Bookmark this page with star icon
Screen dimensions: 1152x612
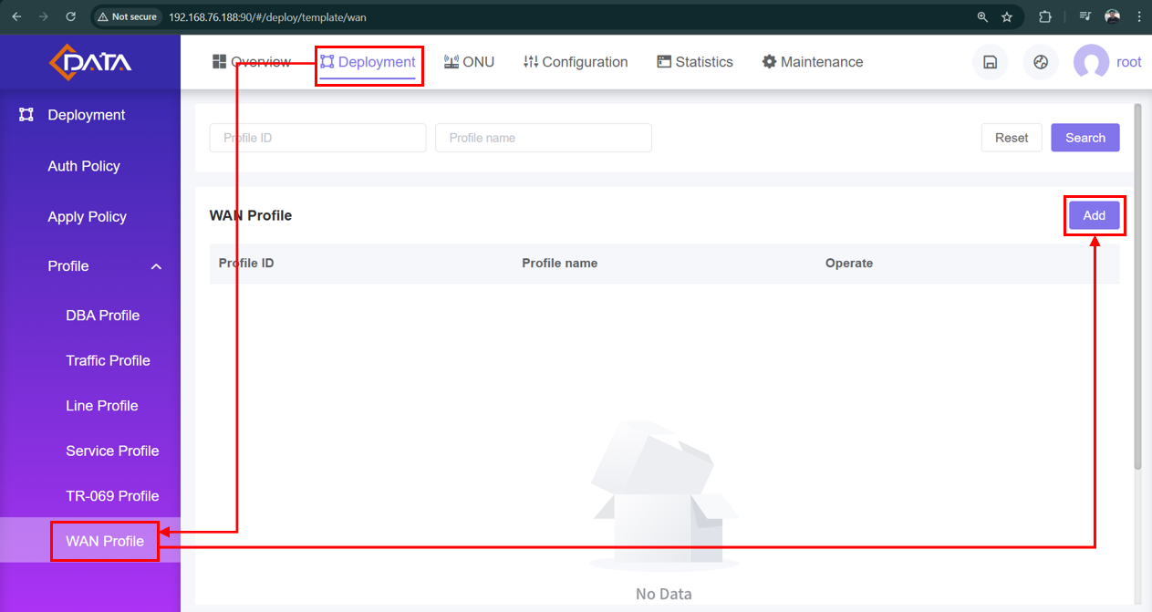pos(1007,16)
